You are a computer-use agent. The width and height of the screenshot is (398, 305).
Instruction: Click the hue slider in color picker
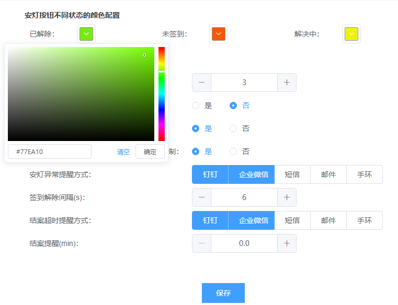162,94
